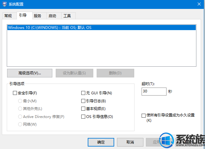Open 高级选项(V)... dialog
Screen dimensions: 205x149
[x=30, y=73]
